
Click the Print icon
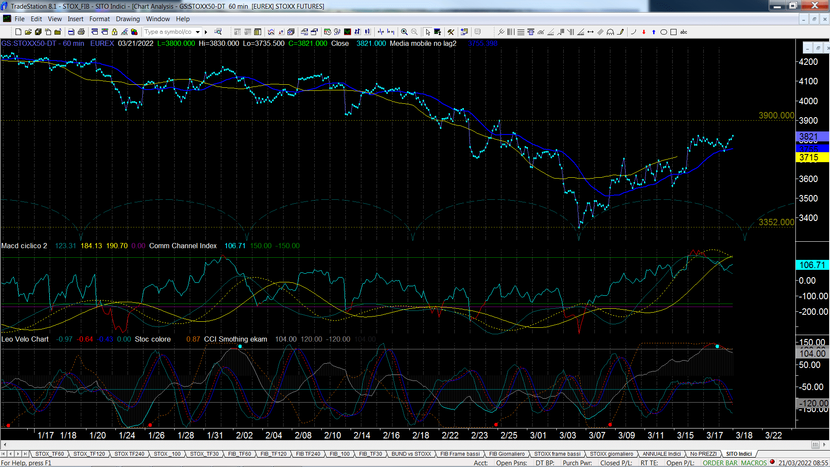pos(81,32)
